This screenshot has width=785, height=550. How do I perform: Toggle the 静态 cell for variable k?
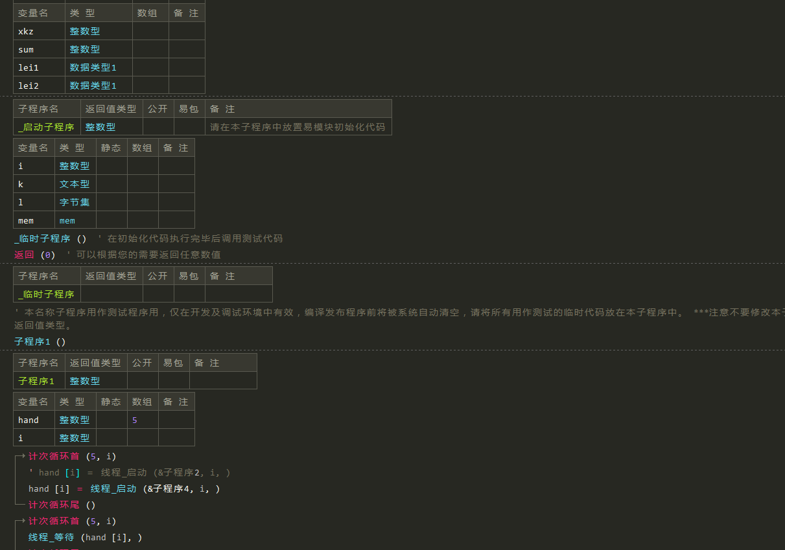point(111,184)
